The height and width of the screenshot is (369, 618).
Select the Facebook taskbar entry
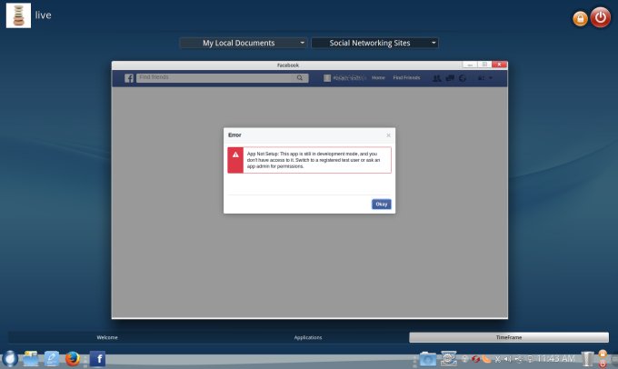pyautogui.click(x=98, y=359)
